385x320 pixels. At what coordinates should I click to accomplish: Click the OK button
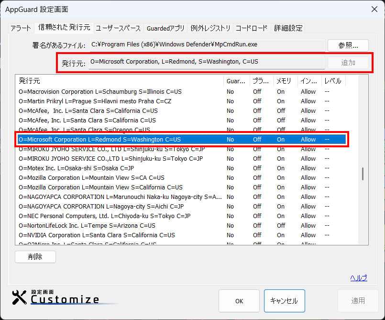(239, 301)
